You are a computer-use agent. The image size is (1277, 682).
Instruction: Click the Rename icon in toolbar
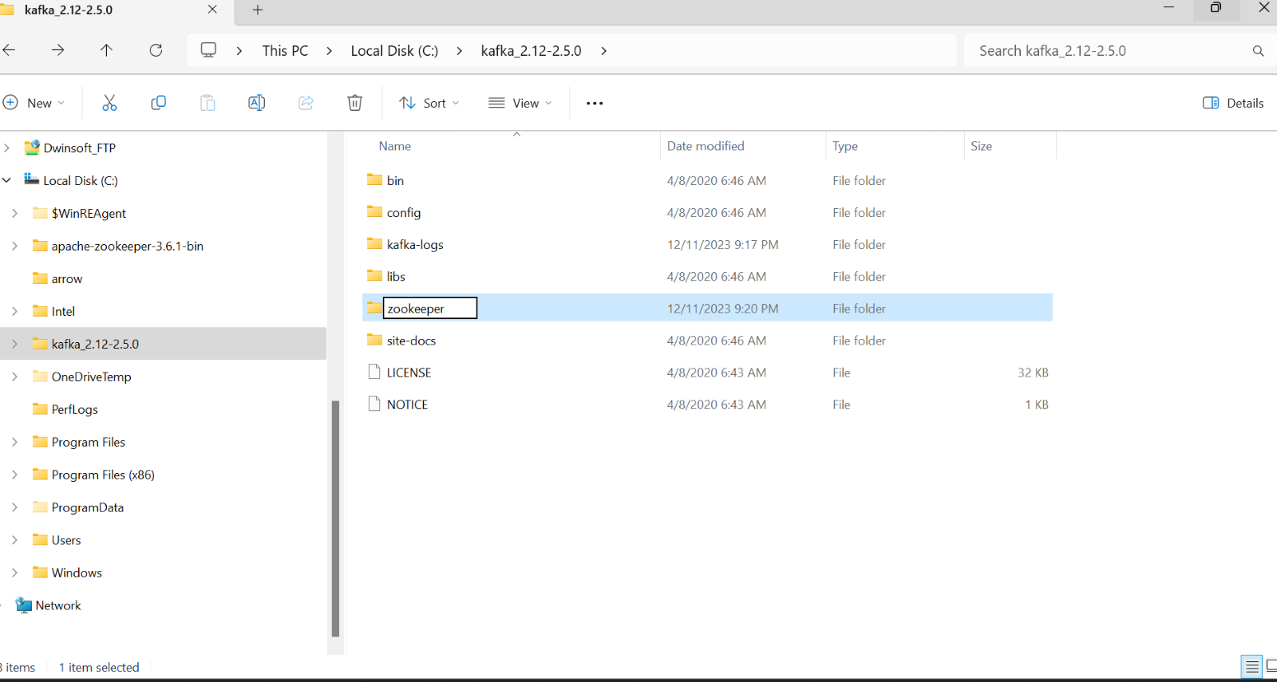(x=256, y=103)
